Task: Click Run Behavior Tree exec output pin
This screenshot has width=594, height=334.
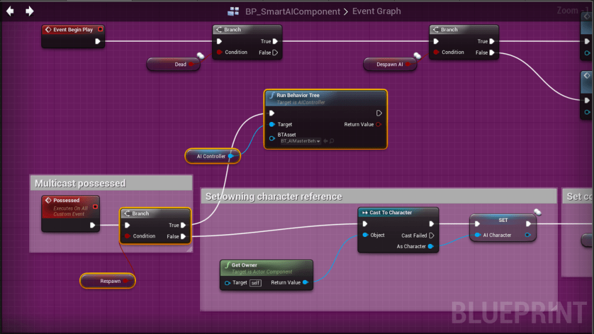Action: pos(379,113)
